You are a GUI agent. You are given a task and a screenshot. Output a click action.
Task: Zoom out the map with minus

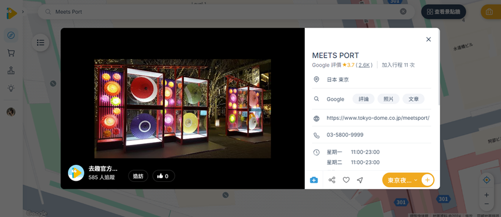tap(486, 204)
